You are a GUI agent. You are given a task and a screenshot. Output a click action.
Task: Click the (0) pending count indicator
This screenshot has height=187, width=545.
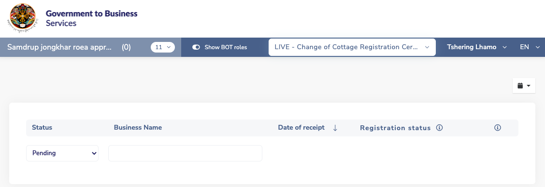(126, 47)
